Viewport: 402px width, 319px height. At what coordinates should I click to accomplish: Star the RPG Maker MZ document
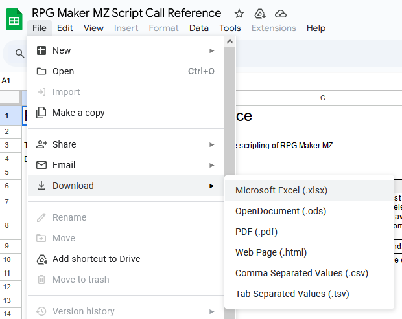pyautogui.click(x=239, y=14)
